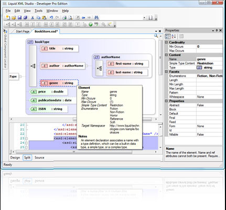Undo the last change
Viewport: 226px width, 210px height.
51,17
